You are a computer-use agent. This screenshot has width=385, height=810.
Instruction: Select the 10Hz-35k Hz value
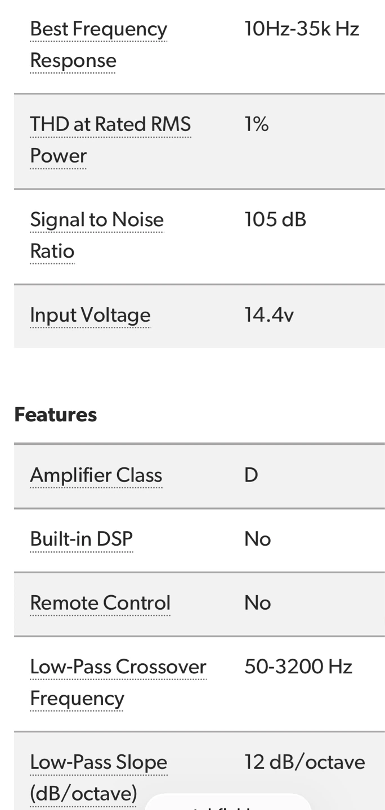[x=302, y=29]
